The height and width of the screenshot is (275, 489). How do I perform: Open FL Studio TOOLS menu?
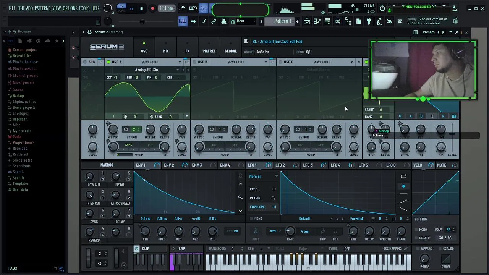point(84,8)
